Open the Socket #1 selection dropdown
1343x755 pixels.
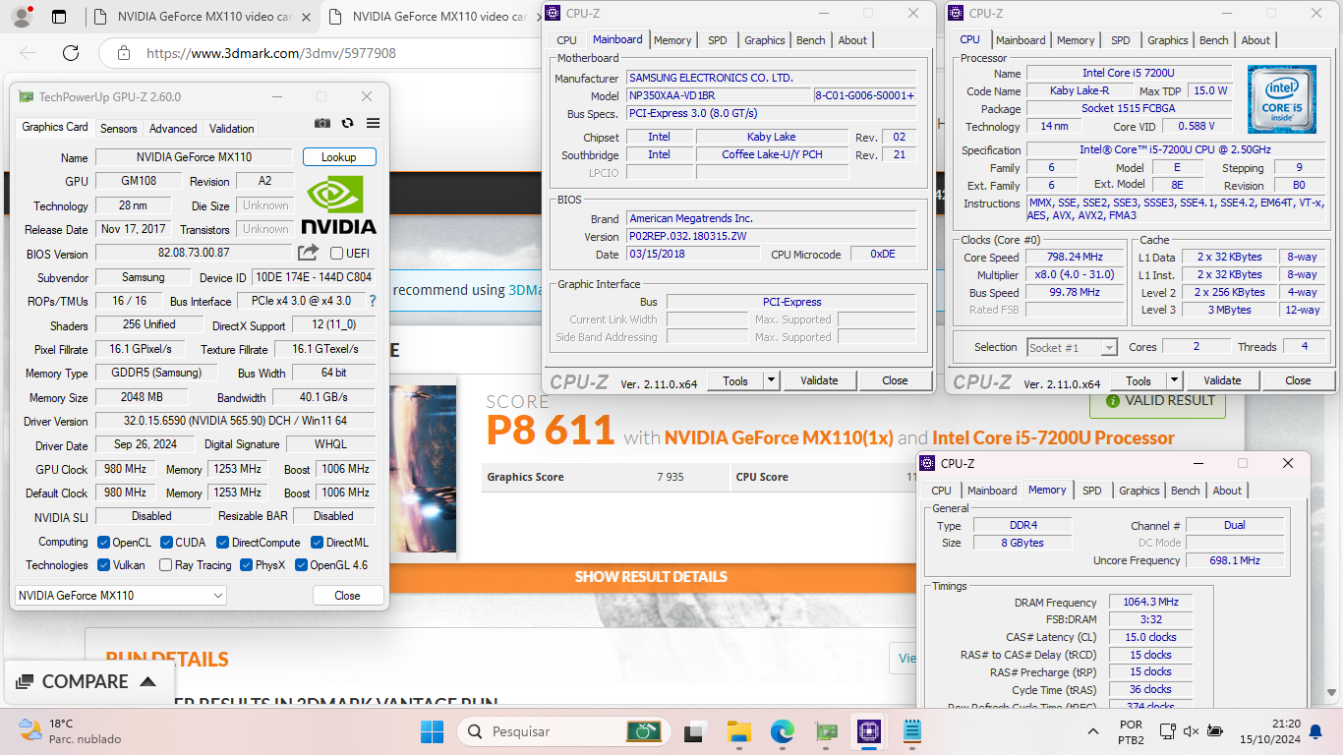pos(1072,347)
